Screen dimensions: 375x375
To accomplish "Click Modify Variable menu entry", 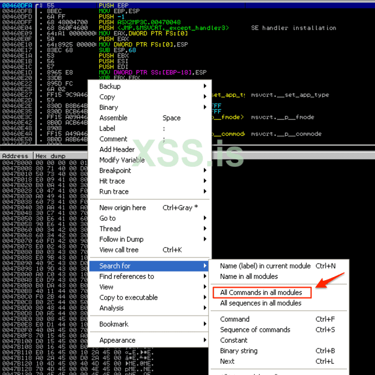I will pyautogui.click(x=150, y=160).
